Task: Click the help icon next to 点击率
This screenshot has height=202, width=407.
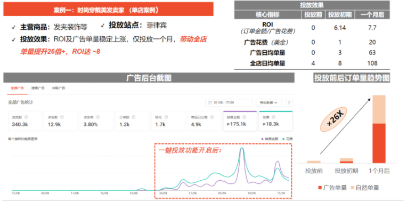Action: coord(98,117)
